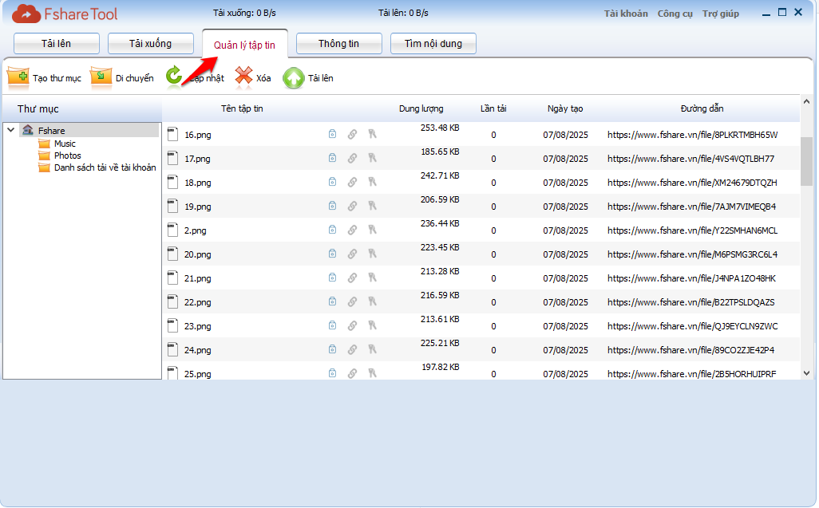Click the Tạo thư mục folder icon
819x508 pixels.
tap(18, 77)
